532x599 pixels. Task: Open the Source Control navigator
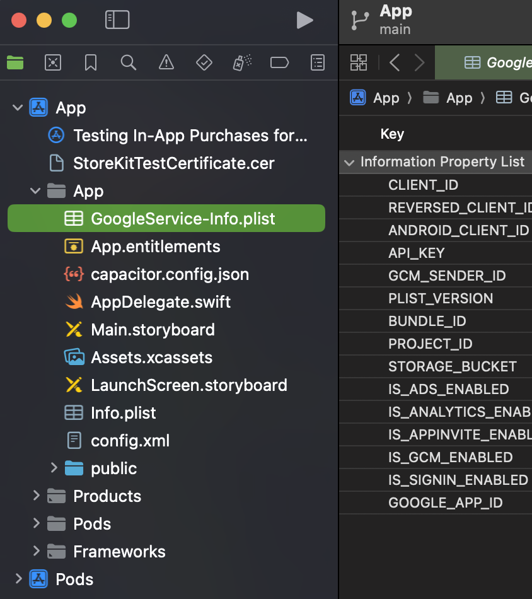(53, 62)
